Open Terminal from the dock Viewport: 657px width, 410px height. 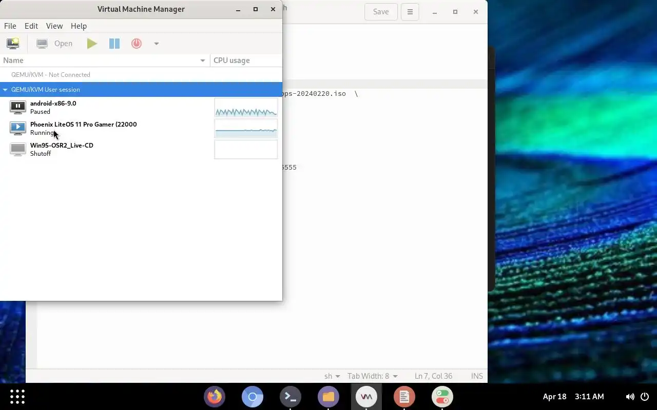tap(291, 397)
